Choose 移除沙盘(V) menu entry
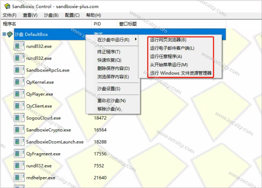Viewport: 262px width, 188px height. [x=109, y=109]
